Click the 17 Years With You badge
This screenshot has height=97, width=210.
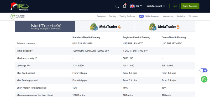tap(18, 17)
